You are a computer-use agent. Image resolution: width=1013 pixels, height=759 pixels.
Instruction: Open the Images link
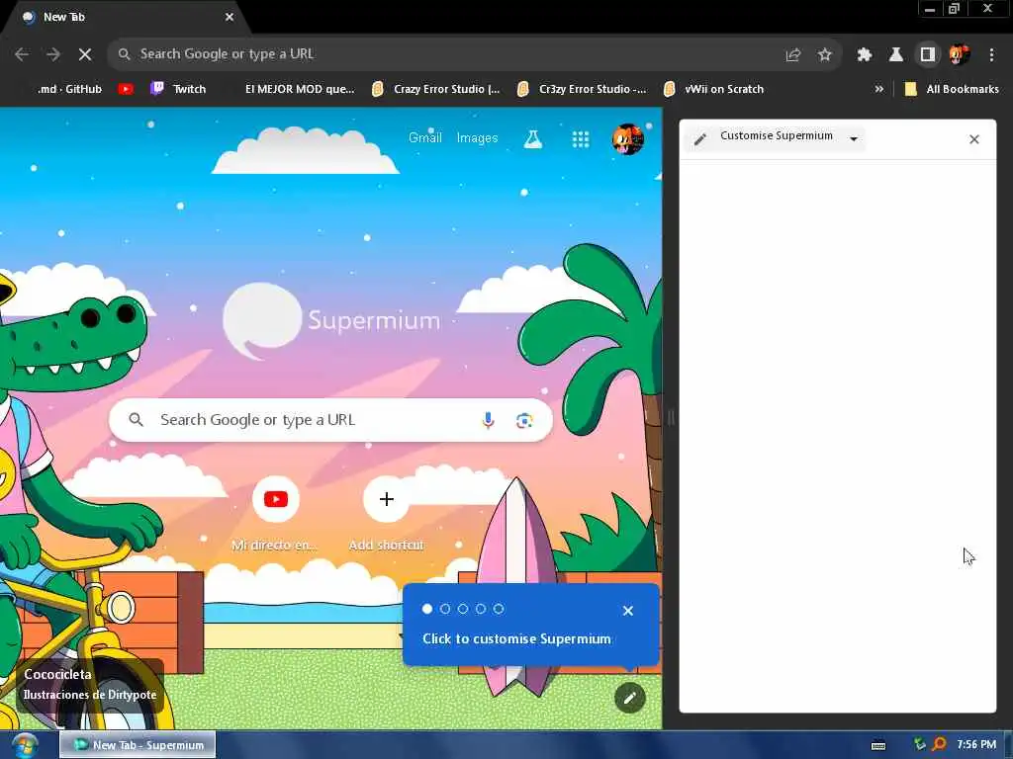(477, 137)
